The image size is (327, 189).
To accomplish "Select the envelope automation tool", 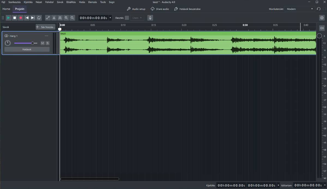I will 48,18.
